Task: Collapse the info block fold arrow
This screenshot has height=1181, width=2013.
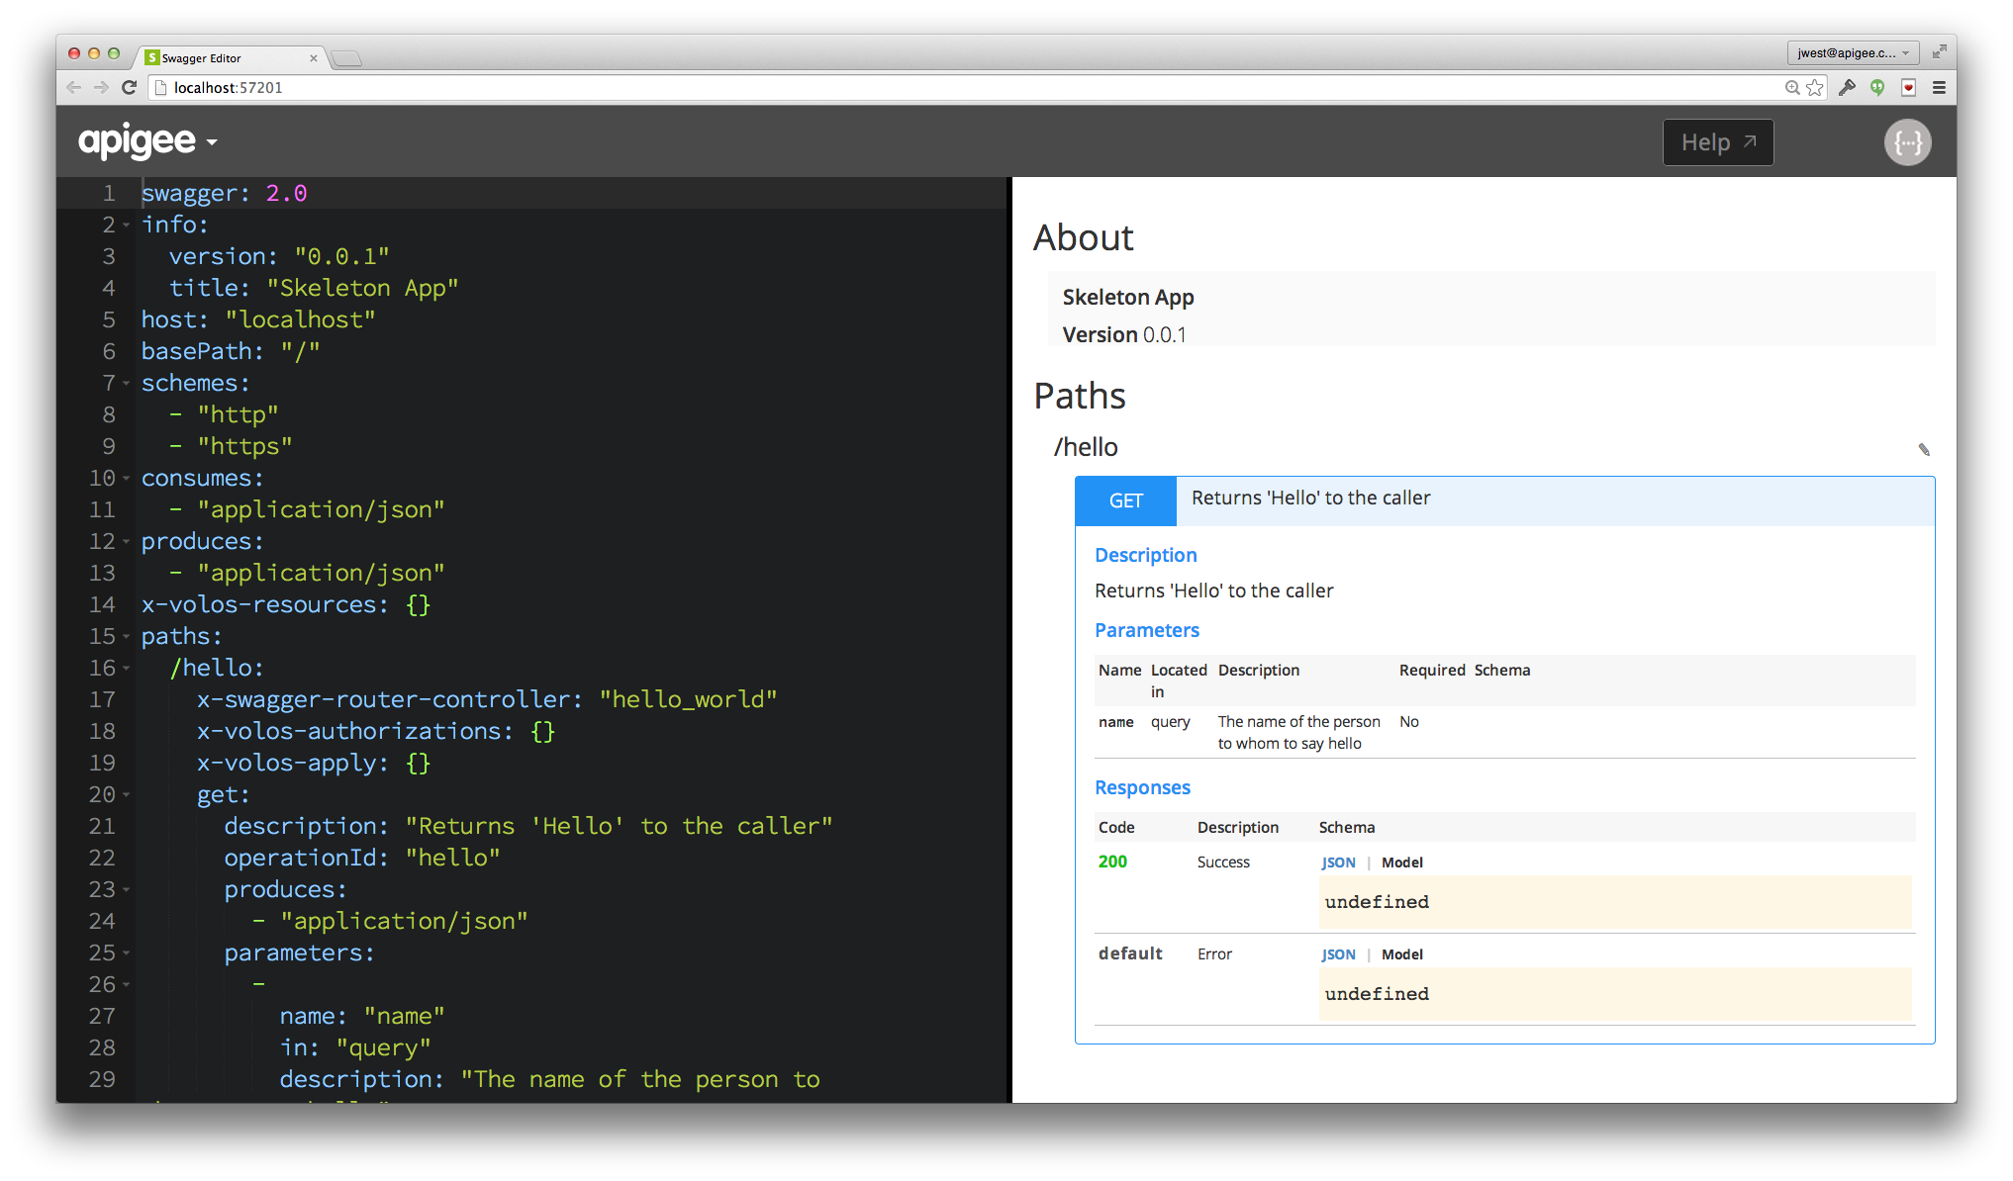Action: pyautogui.click(x=127, y=226)
